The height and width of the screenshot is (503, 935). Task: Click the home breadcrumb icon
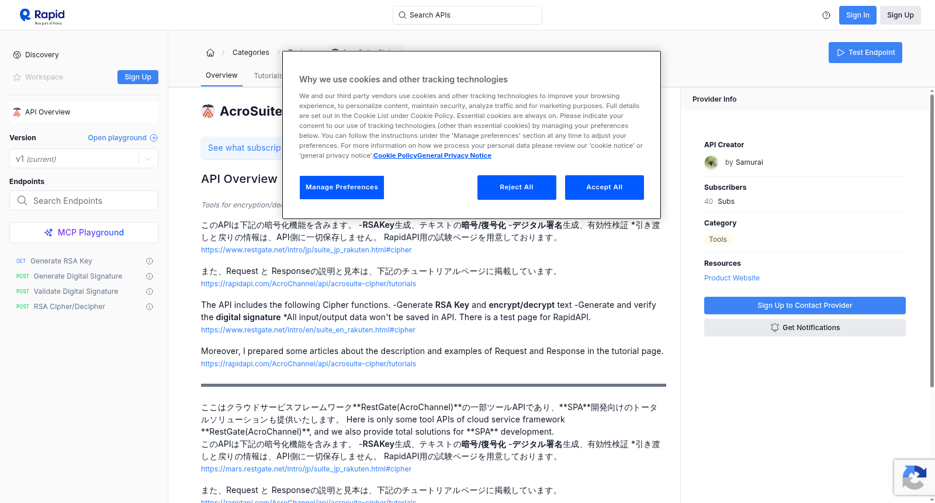210,53
